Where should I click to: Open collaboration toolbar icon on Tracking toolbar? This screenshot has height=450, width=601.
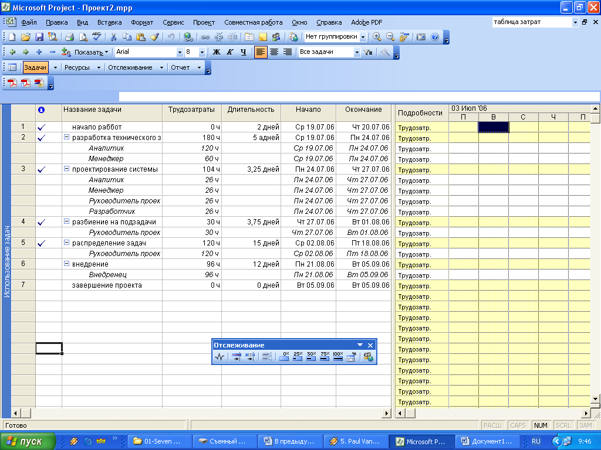pos(369,357)
